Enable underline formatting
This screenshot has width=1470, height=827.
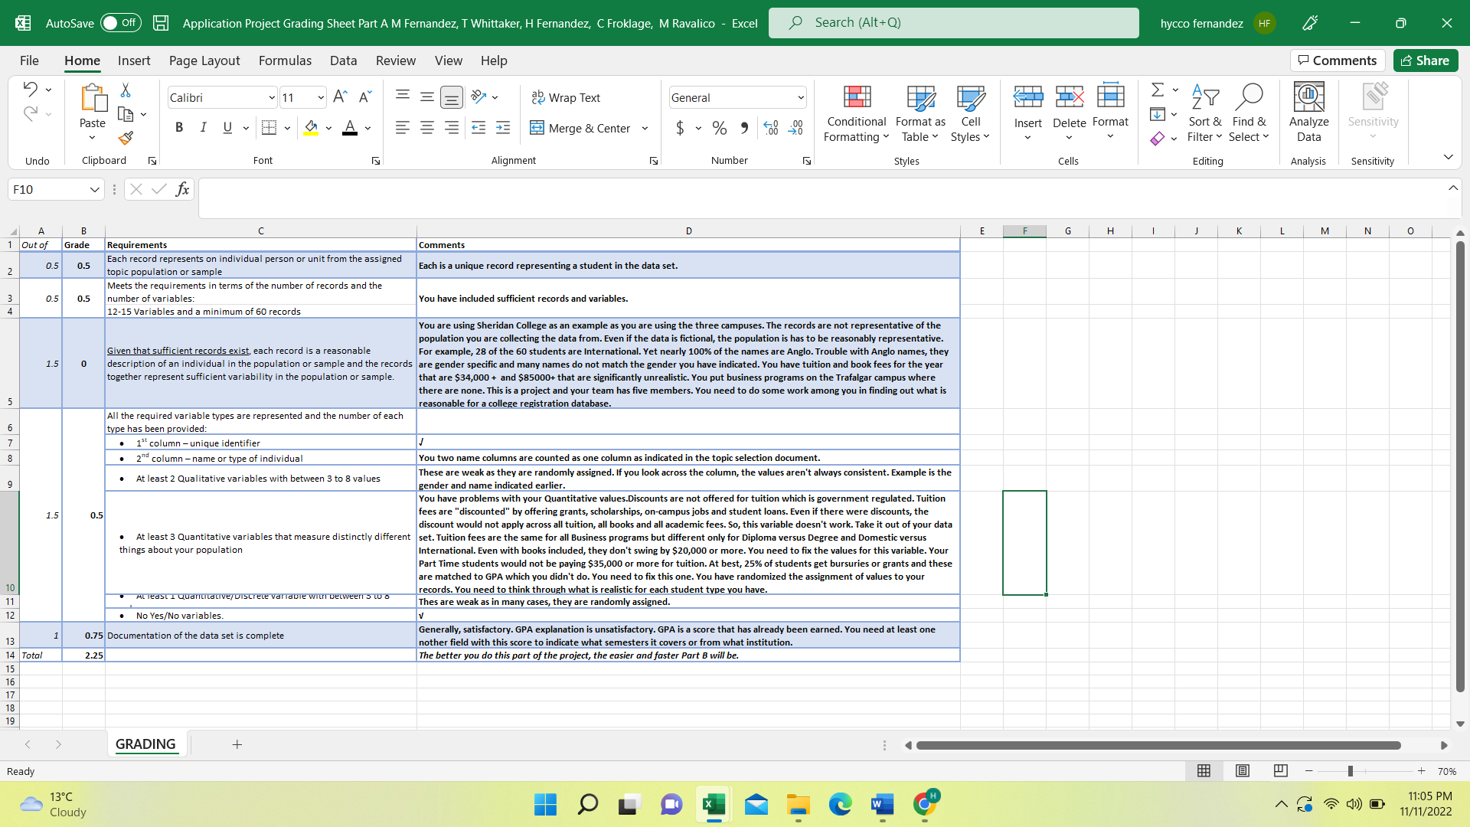click(227, 127)
